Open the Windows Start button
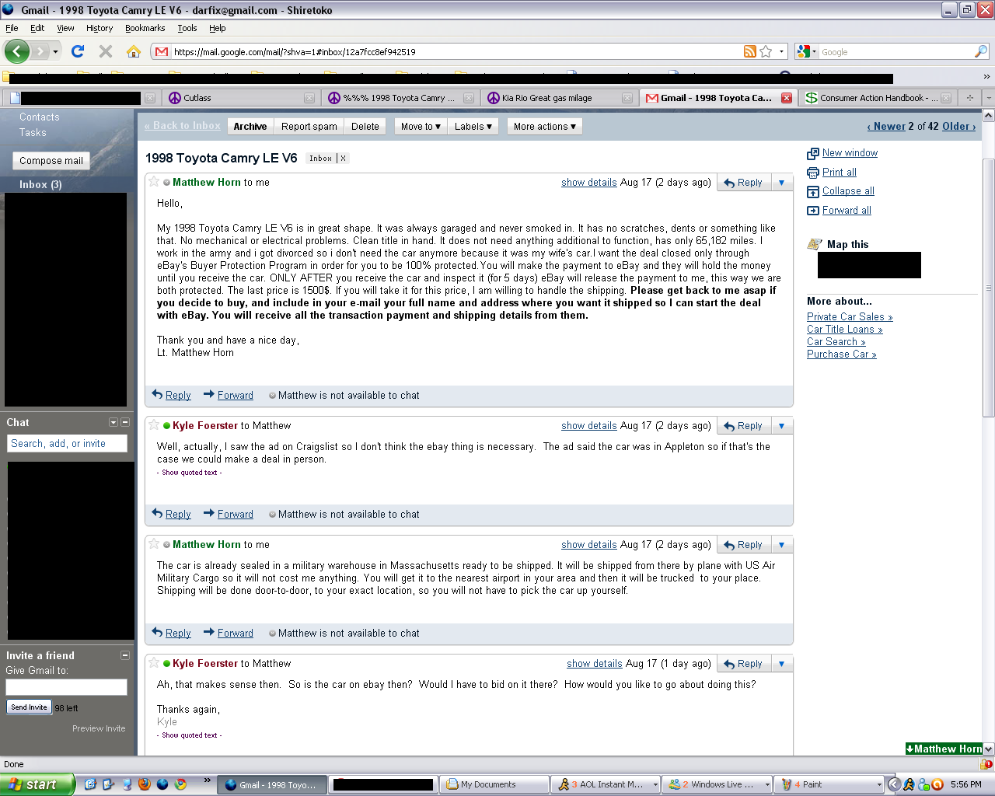The width and height of the screenshot is (995, 796). coord(37,784)
